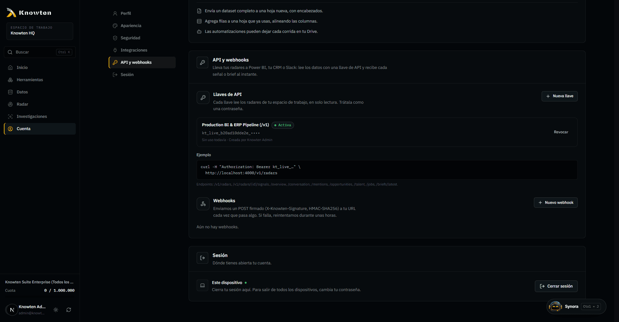This screenshot has height=322, width=619.
Task: Click the Seguridad shield icon
Action: pyautogui.click(x=115, y=38)
